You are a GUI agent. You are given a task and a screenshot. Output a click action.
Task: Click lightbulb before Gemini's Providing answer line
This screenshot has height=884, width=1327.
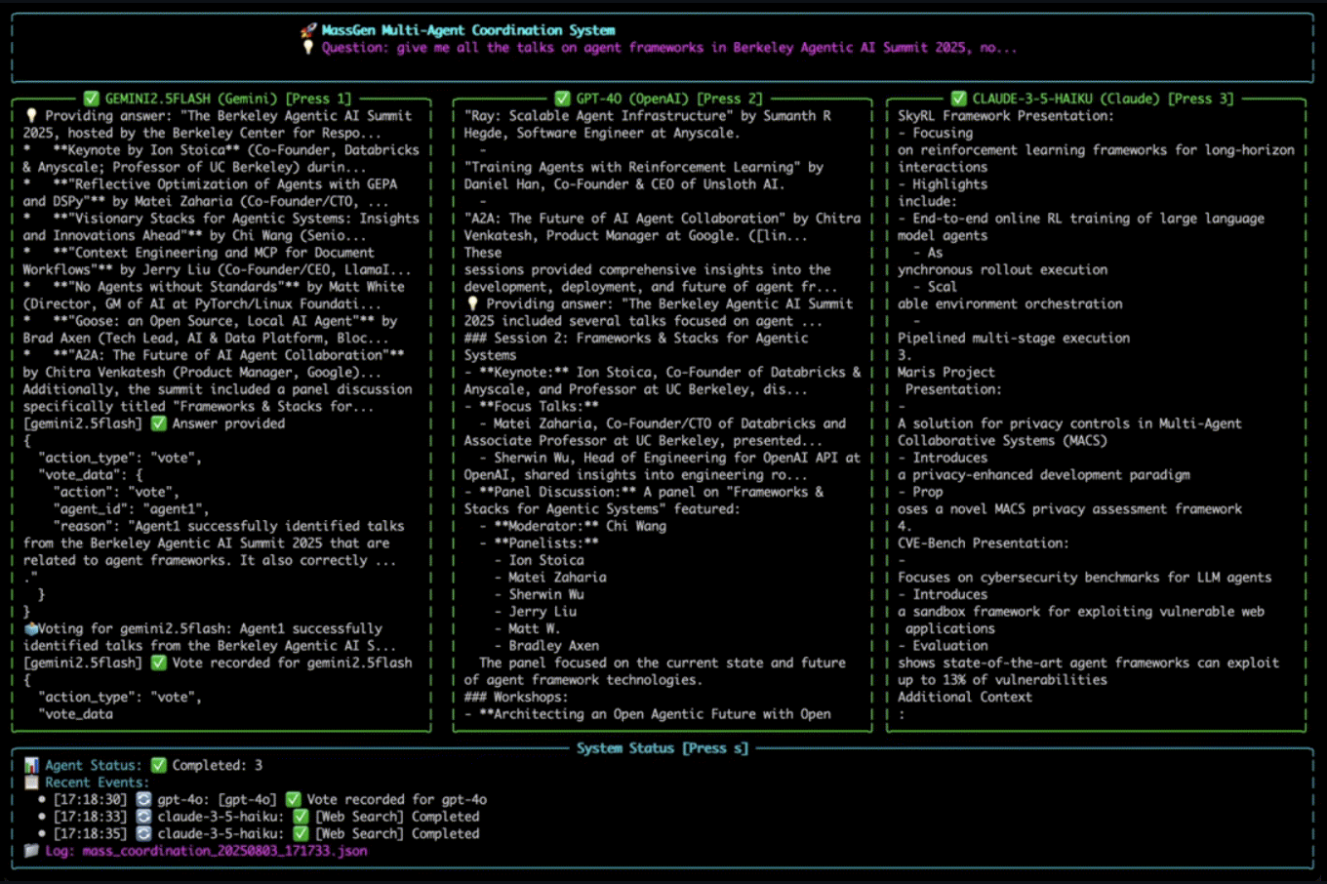31,116
